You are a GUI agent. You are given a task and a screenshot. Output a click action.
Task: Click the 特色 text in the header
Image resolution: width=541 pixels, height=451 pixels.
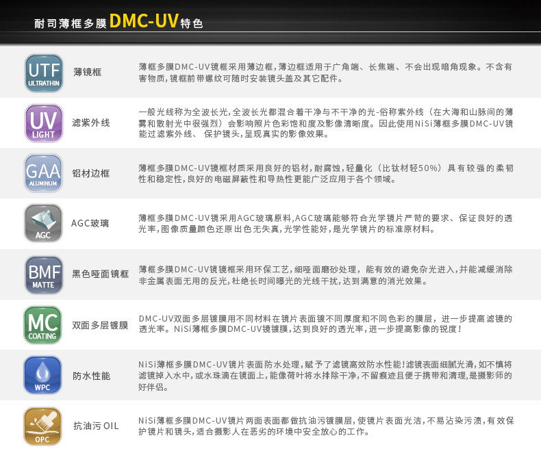point(192,23)
